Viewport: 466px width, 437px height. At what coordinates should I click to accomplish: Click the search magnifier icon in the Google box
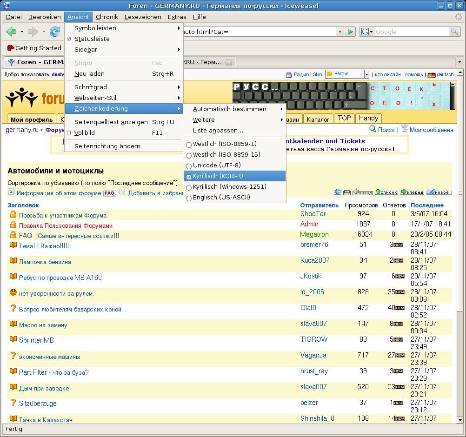[x=454, y=32]
